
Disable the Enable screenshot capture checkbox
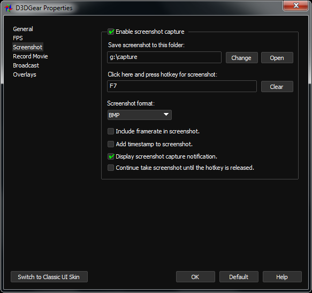coord(111,32)
